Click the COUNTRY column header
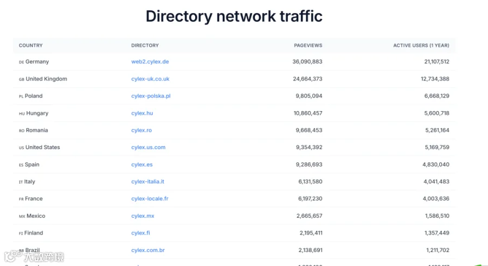The image size is (488, 266). (x=31, y=46)
